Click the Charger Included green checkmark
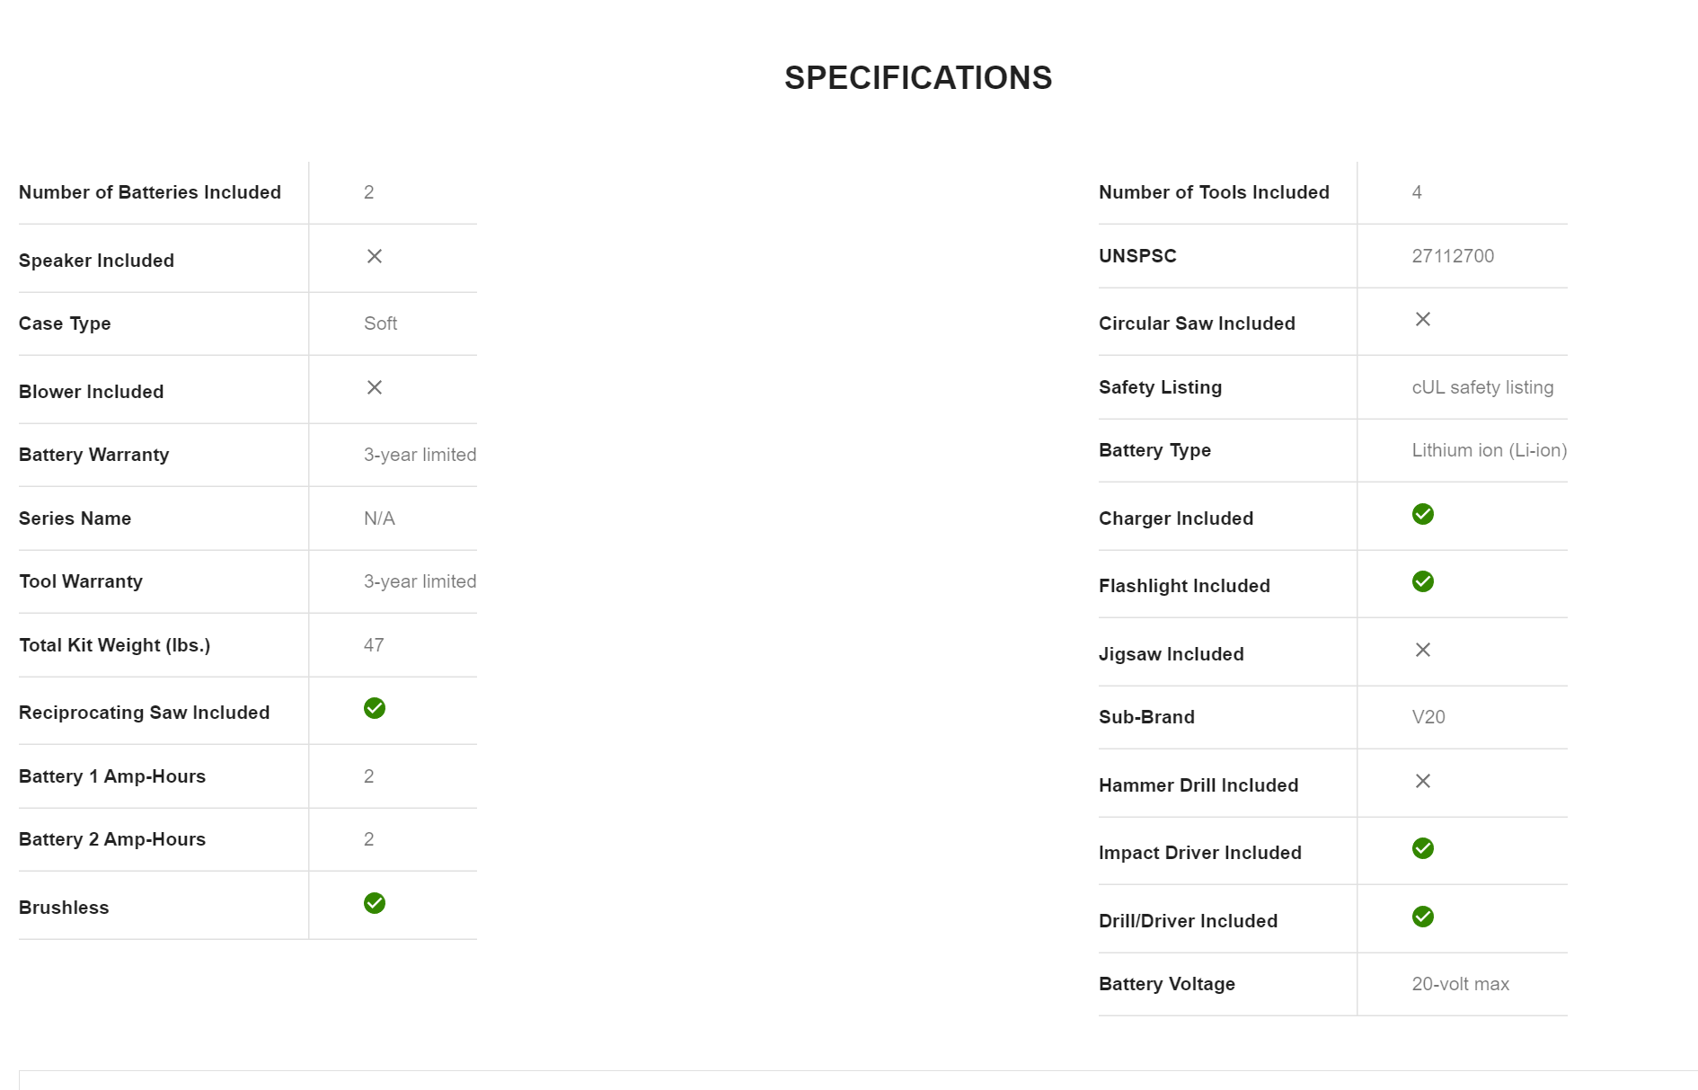 point(1423,514)
